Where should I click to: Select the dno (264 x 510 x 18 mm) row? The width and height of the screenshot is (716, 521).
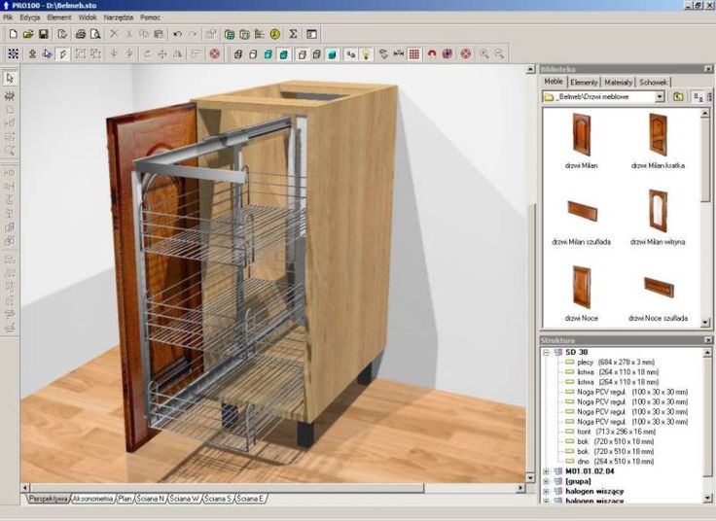coord(615,462)
